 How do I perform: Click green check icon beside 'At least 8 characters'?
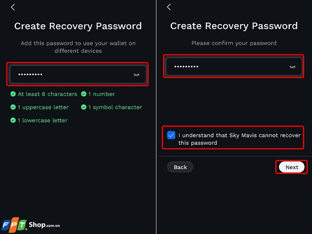point(13,94)
